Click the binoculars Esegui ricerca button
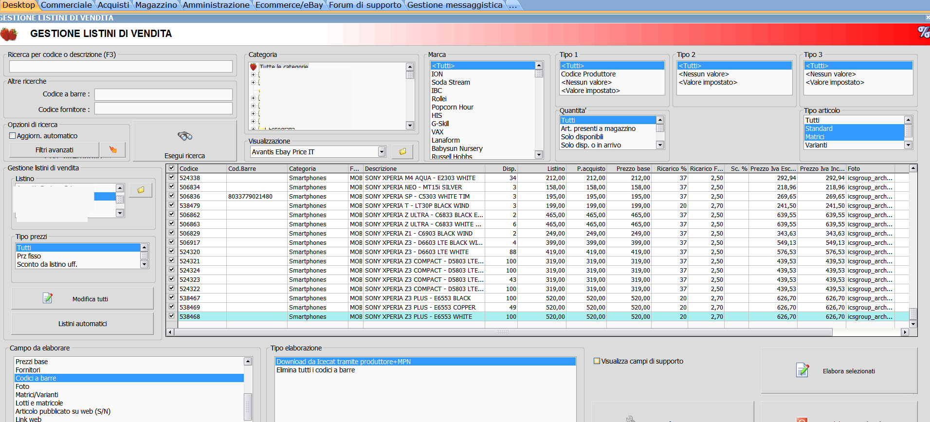Viewport: 930px width, 422px height. 184,141
